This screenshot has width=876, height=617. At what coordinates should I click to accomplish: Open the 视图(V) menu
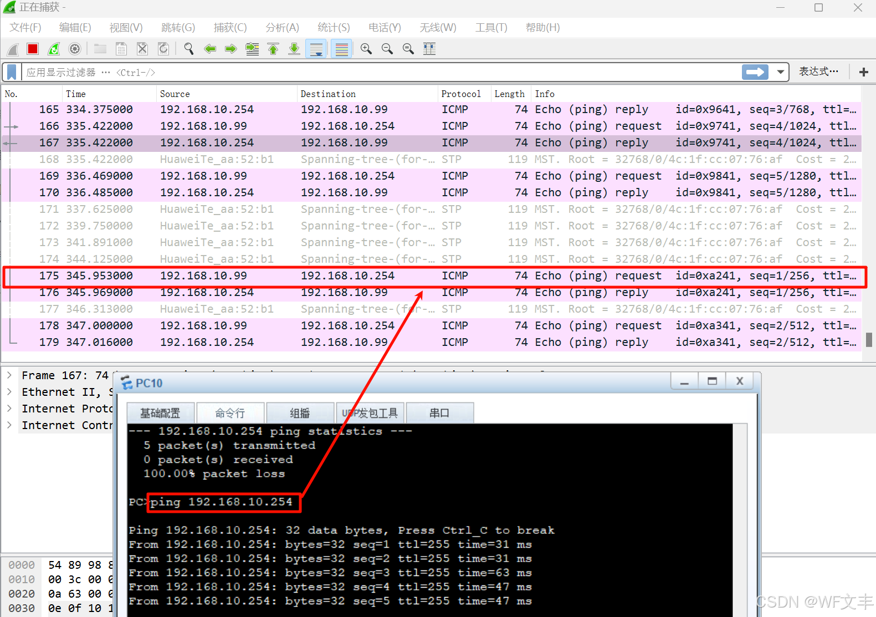(x=126, y=28)
